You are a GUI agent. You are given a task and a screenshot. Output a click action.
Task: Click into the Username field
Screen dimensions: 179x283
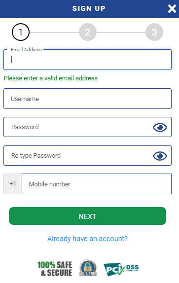[x=87, y=99]
